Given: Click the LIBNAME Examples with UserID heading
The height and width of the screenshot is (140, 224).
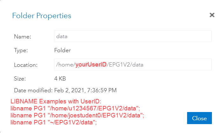Looking at the screenshot, I should pyautogui.click(x=56, y=101).
